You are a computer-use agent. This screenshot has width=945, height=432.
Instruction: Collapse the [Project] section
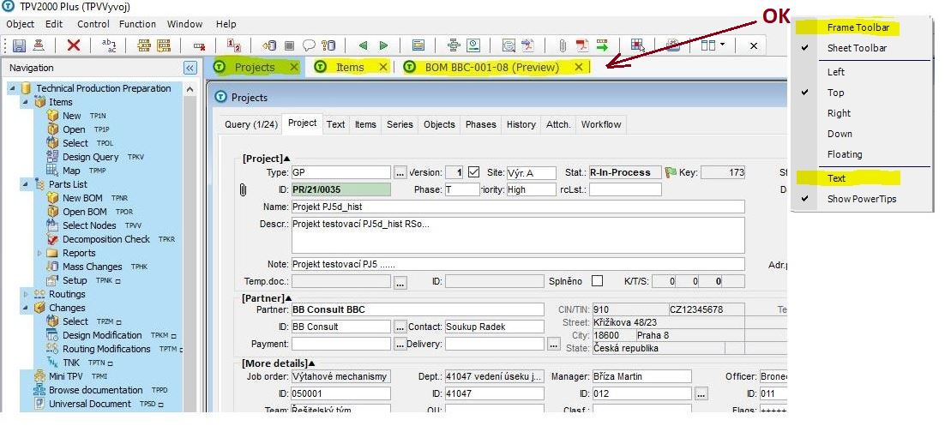(x=287, y=159)
